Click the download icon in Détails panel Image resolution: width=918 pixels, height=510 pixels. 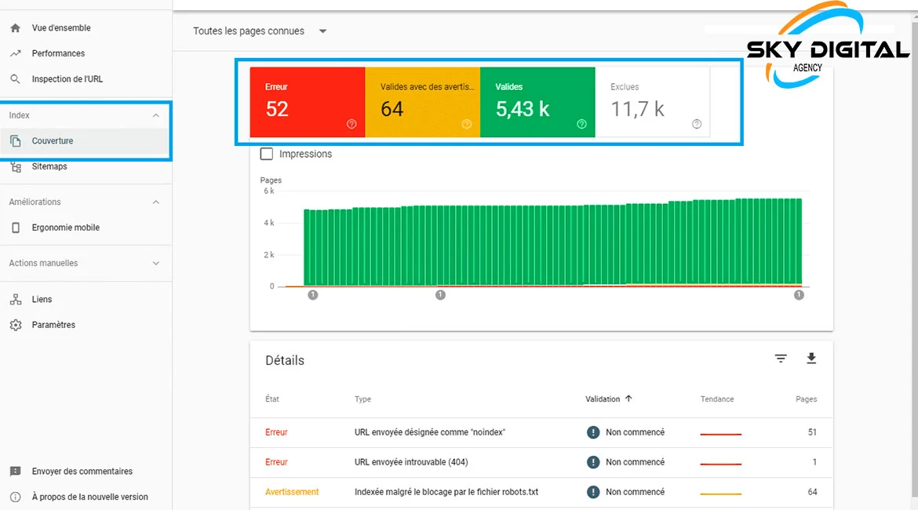pos(811,359)
